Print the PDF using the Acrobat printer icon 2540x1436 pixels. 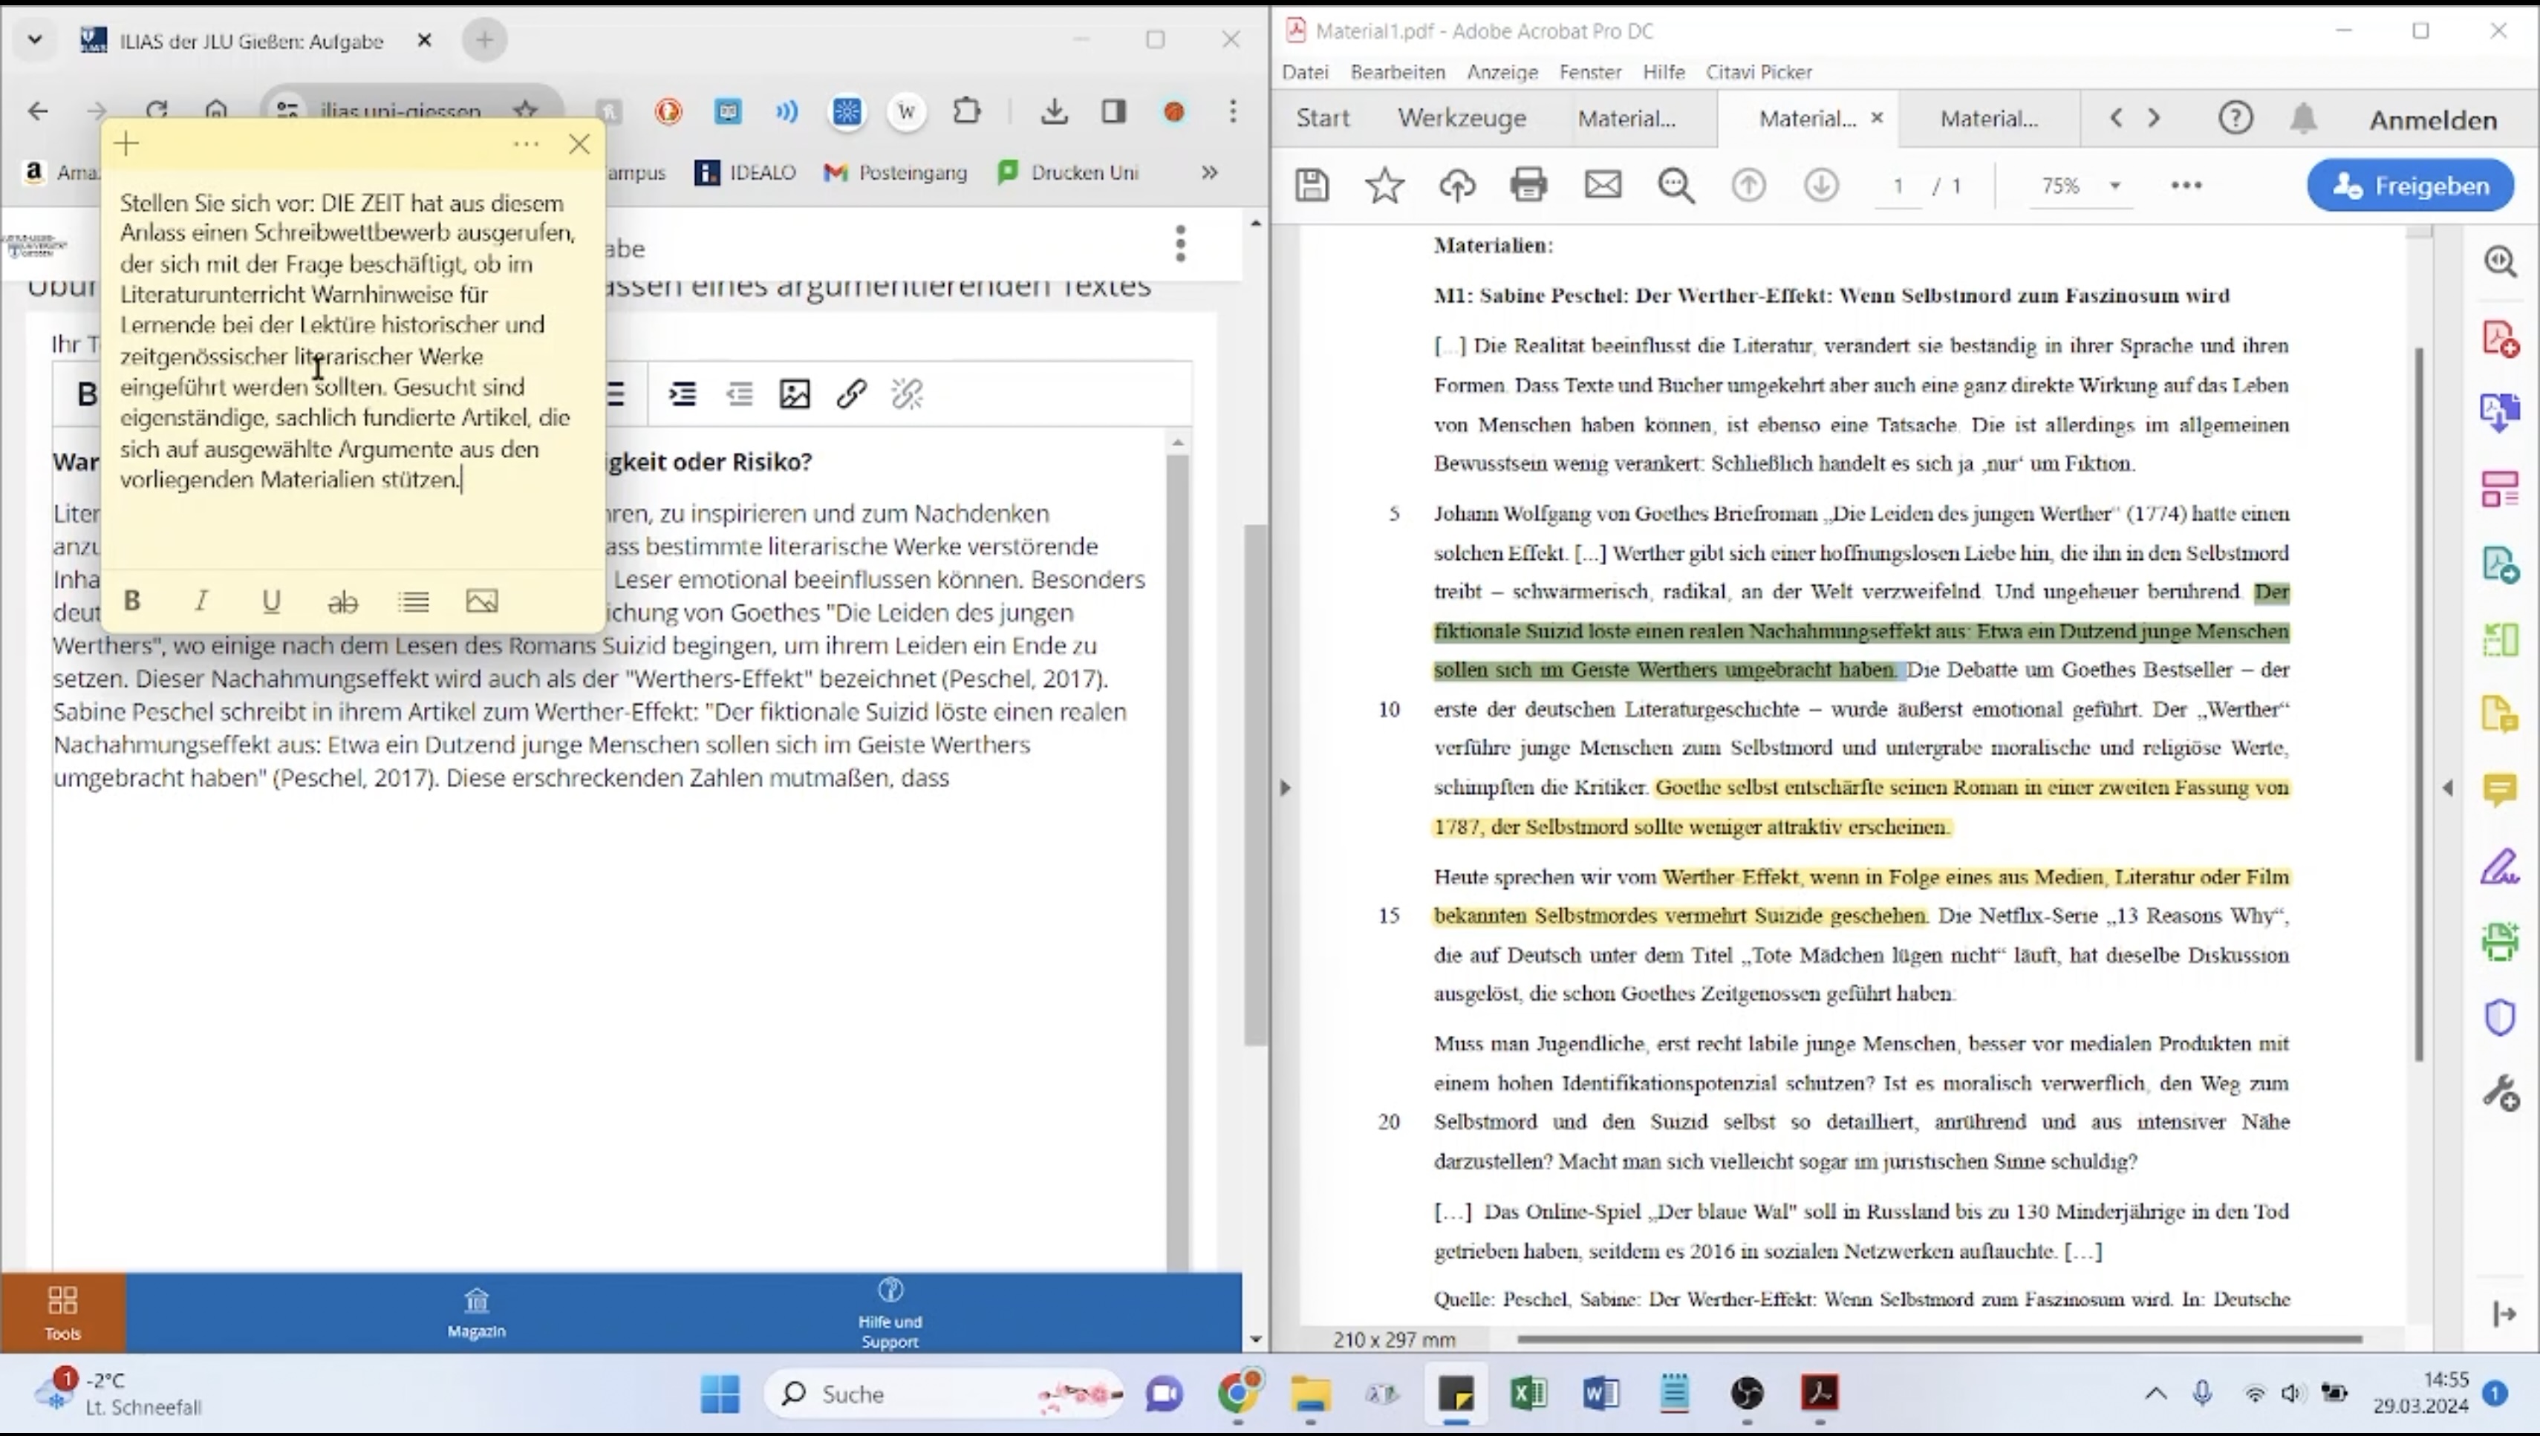(1529, 186)
